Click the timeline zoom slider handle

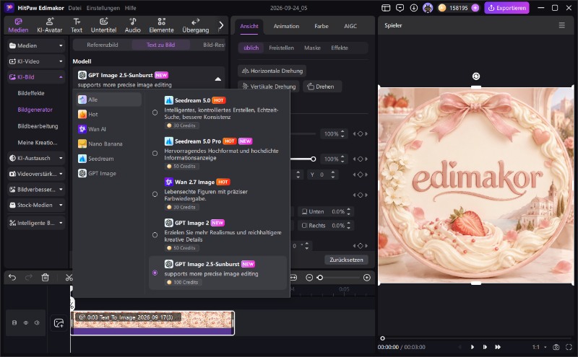tap(320, 278)
